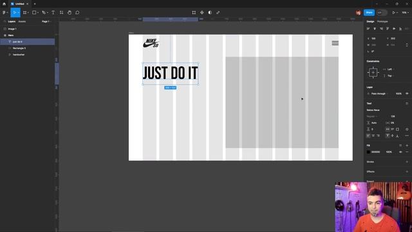This screenshot has height=232, width=412.
Task: Click the Edit object icon in top toolbar
Action: tap(194, 12)
